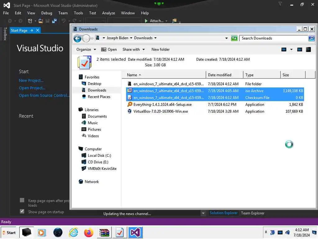Switch to the Team Explorer tab

252,213
